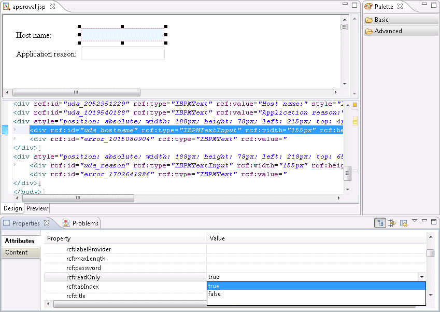Click Restore Default Value icon
440x312 pixels.
click(x=403, y=223)
